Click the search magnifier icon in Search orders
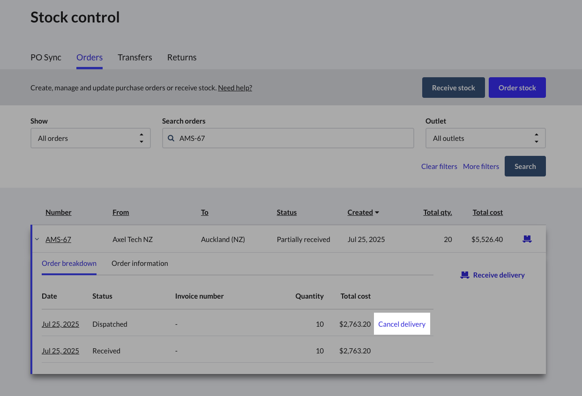 pyautogui.click(x=171, y=139)
